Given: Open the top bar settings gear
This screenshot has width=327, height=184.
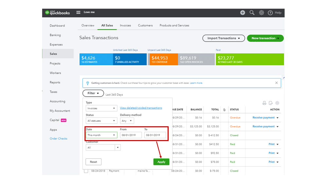Looking at the screenshot, I should (x=261, y=13).
